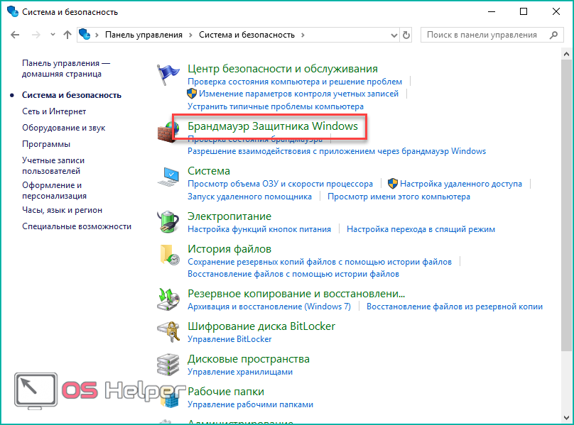Open the Система heading link
Image resolution: width=574 pixels, height=425 pixels.
point(209,171)
